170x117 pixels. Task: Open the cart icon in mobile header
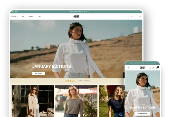coord(157,68)
